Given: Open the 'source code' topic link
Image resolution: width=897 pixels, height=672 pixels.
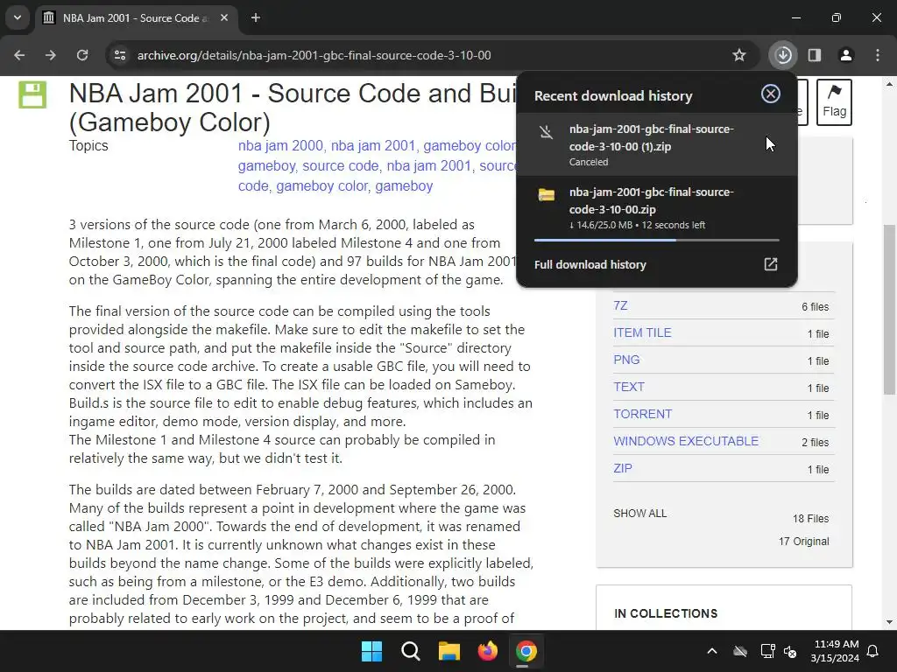Looking at the screenshot, I should (x=341, y=166).
